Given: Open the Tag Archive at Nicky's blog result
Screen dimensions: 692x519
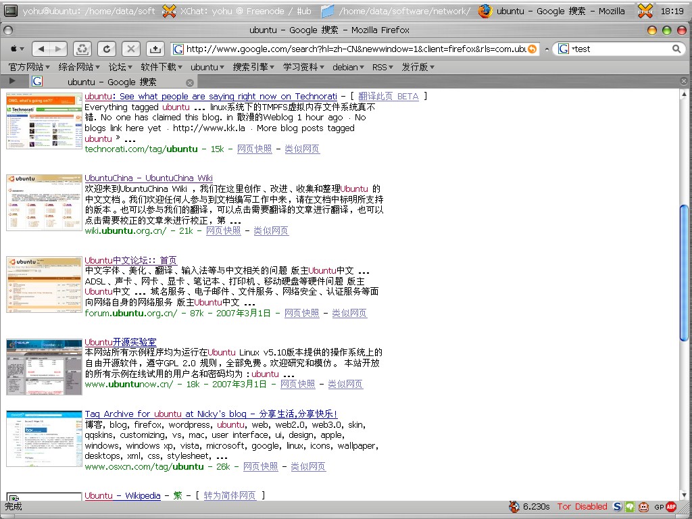Looking at the screenshot, I should coord(211,414).
